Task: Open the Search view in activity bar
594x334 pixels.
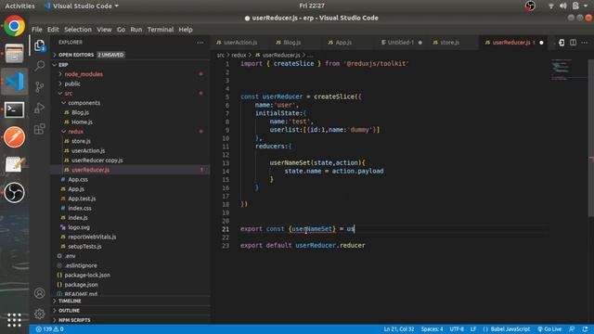Action: pyautogui.click(x=39, y=66)
